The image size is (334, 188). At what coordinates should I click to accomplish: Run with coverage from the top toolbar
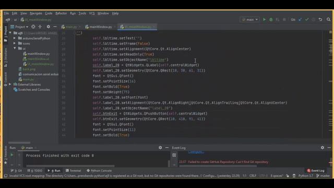tap(278, 19)
